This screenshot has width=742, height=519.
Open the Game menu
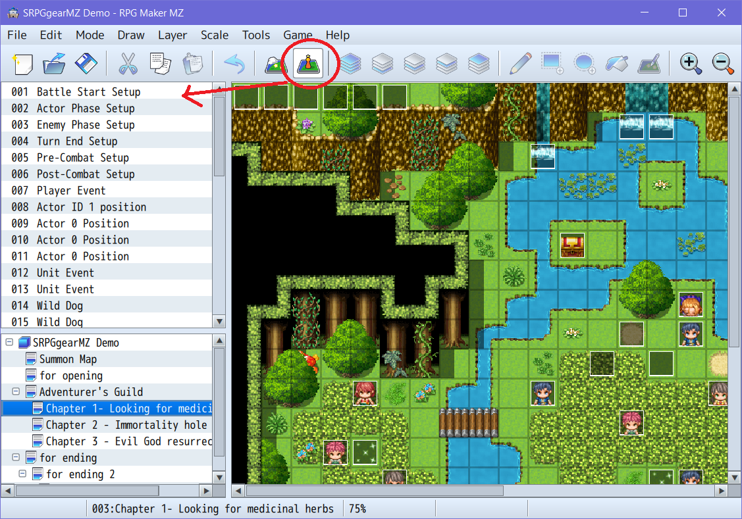pyautogui.click(x=298, y=35)
